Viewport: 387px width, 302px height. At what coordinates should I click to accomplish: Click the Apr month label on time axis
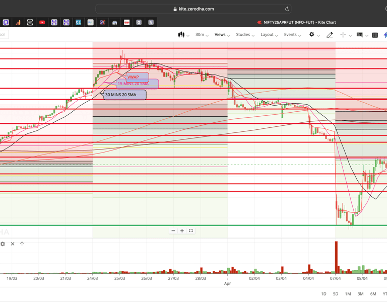(227, 283)
